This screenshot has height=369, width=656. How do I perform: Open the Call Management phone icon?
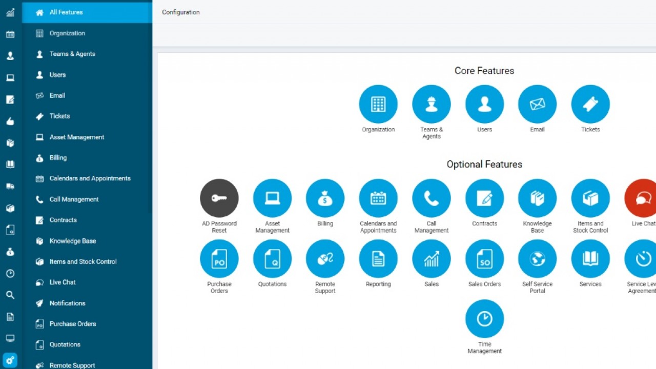(x=431, y=198)
